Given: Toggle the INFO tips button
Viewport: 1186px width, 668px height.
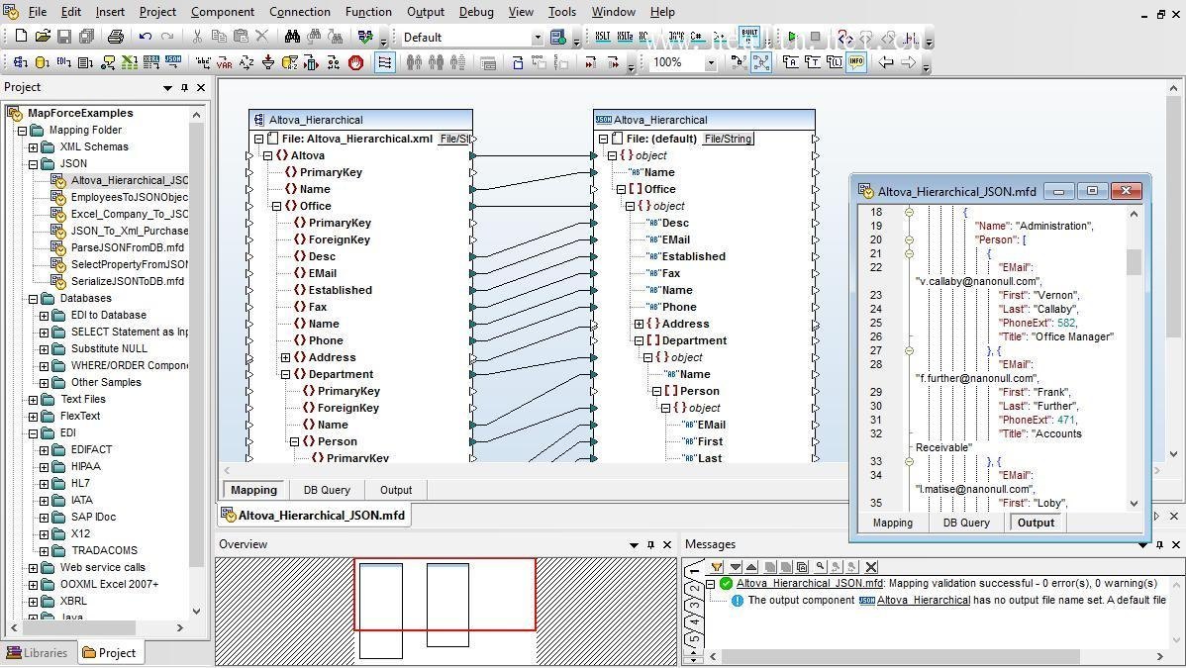Looking at the screenshot, I should coord(856,62).
